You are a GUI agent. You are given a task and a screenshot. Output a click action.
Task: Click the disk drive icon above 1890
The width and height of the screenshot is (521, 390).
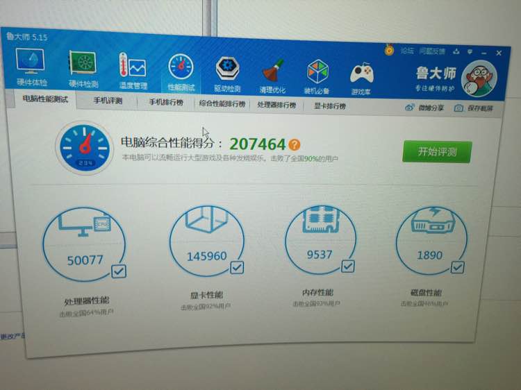[x=432, y=221]
